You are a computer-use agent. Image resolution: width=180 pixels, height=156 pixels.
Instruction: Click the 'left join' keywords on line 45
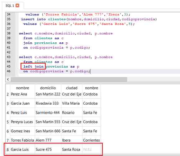coord(34,66)
